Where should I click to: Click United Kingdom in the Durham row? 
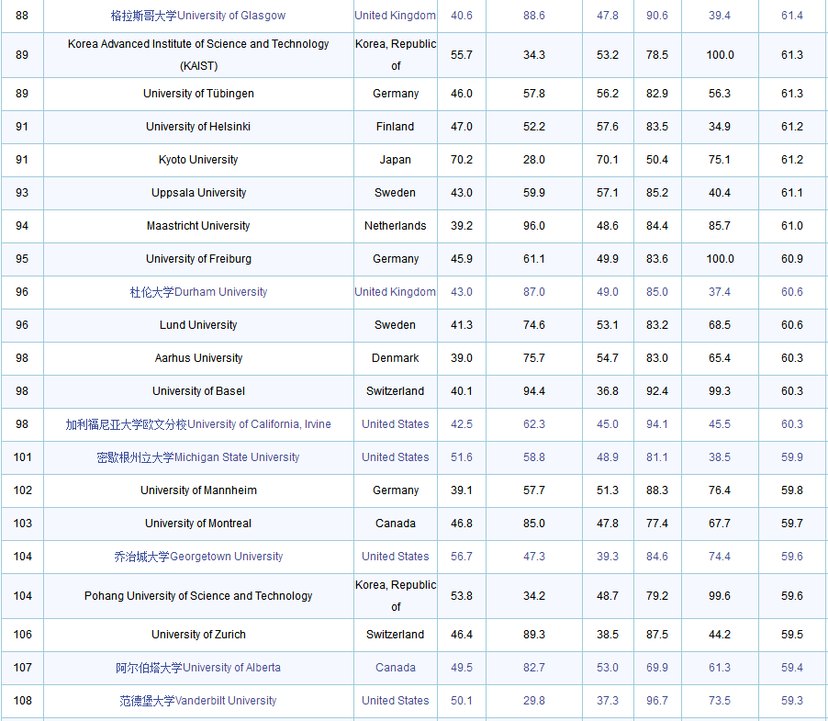click(396, 292)
